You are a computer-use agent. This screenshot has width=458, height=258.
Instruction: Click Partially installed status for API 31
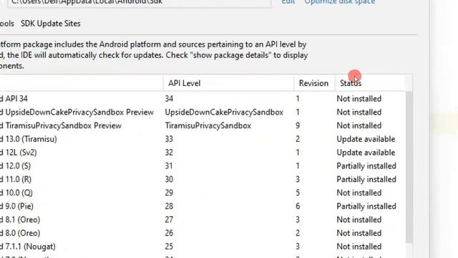point(366,166)
